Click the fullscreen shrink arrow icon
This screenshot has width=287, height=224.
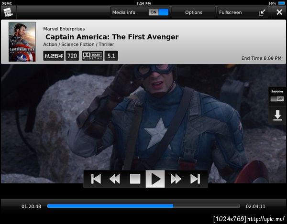pyautogui.click(x=262, y=12)
